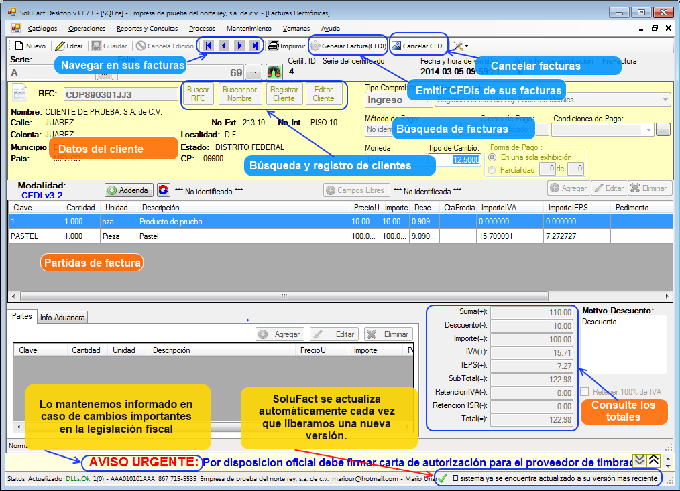The image size is (680, 491).
Task: Click the items table scroll-right arrow
Action: point(667,297)
